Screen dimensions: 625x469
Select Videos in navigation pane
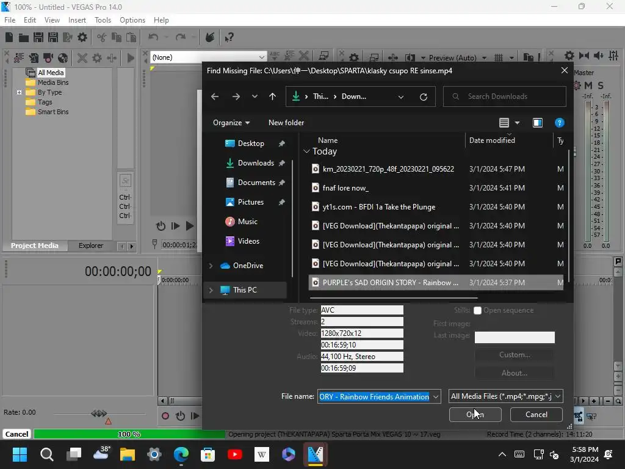[248, 241]
